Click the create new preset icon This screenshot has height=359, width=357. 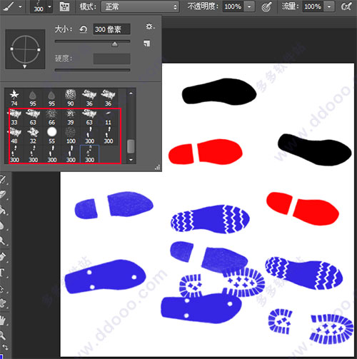pos(147,44)
